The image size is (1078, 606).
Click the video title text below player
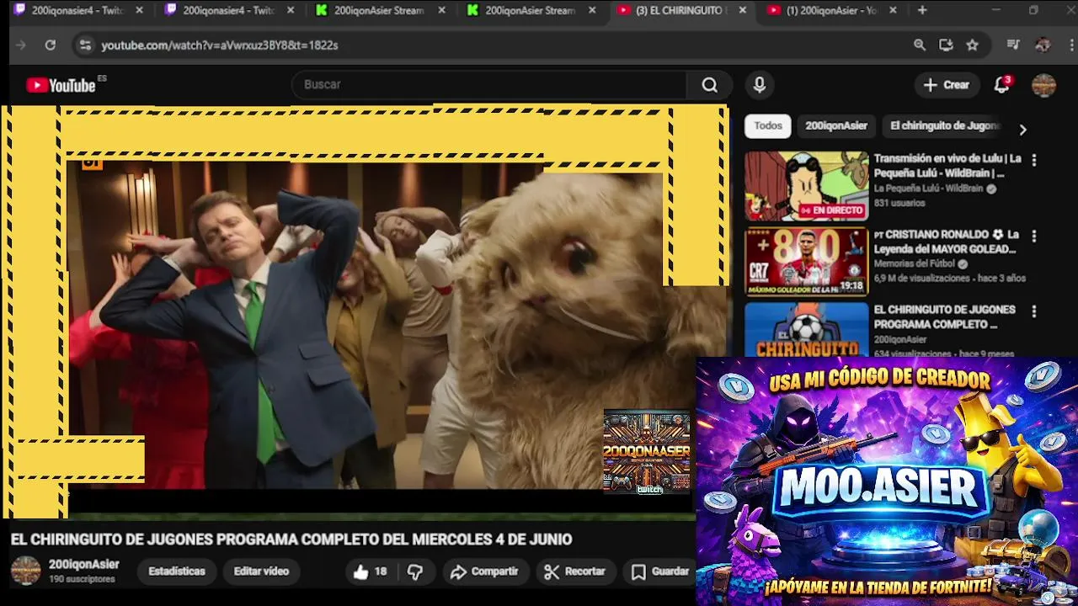click(291, 540)
